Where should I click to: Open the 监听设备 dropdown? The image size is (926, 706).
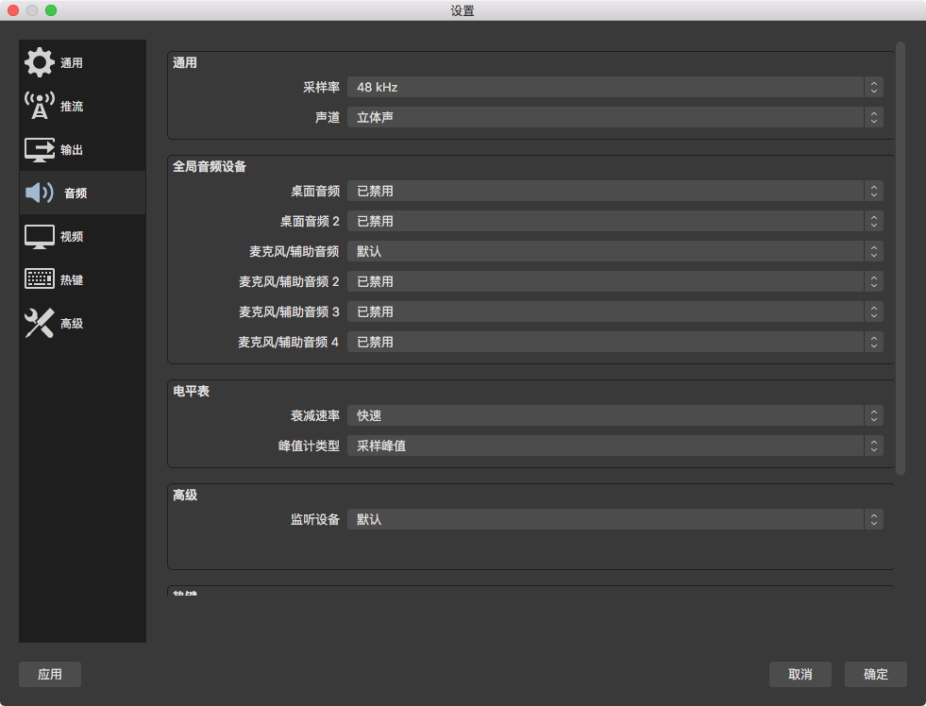[x=615, y=519]
